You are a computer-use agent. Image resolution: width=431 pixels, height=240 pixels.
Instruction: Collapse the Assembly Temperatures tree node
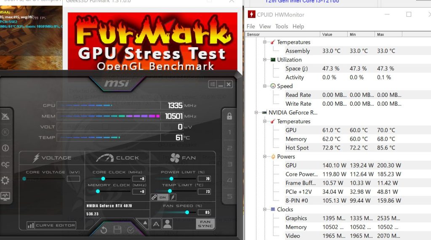click(x=264, y=42)
